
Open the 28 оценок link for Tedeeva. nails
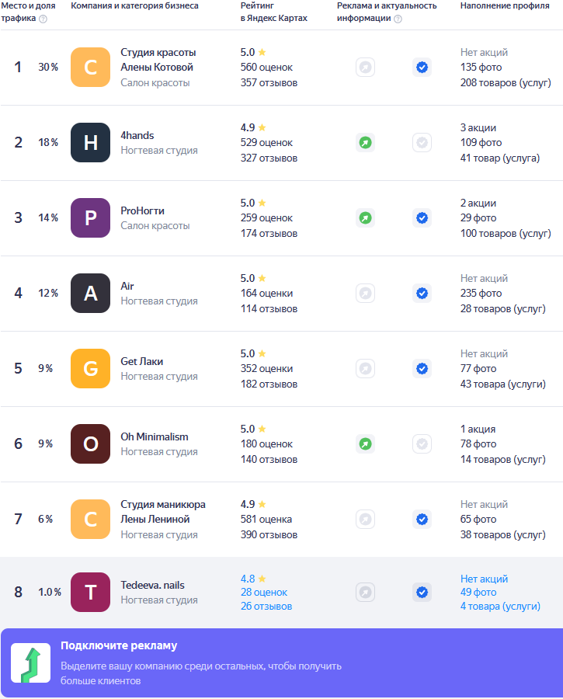click(264, 593)
